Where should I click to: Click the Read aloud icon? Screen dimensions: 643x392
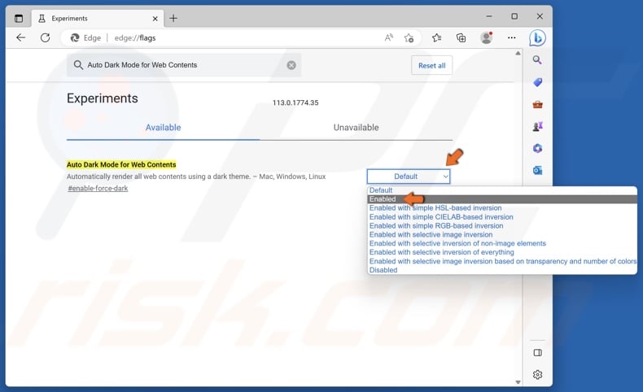[x=388, y=37]
